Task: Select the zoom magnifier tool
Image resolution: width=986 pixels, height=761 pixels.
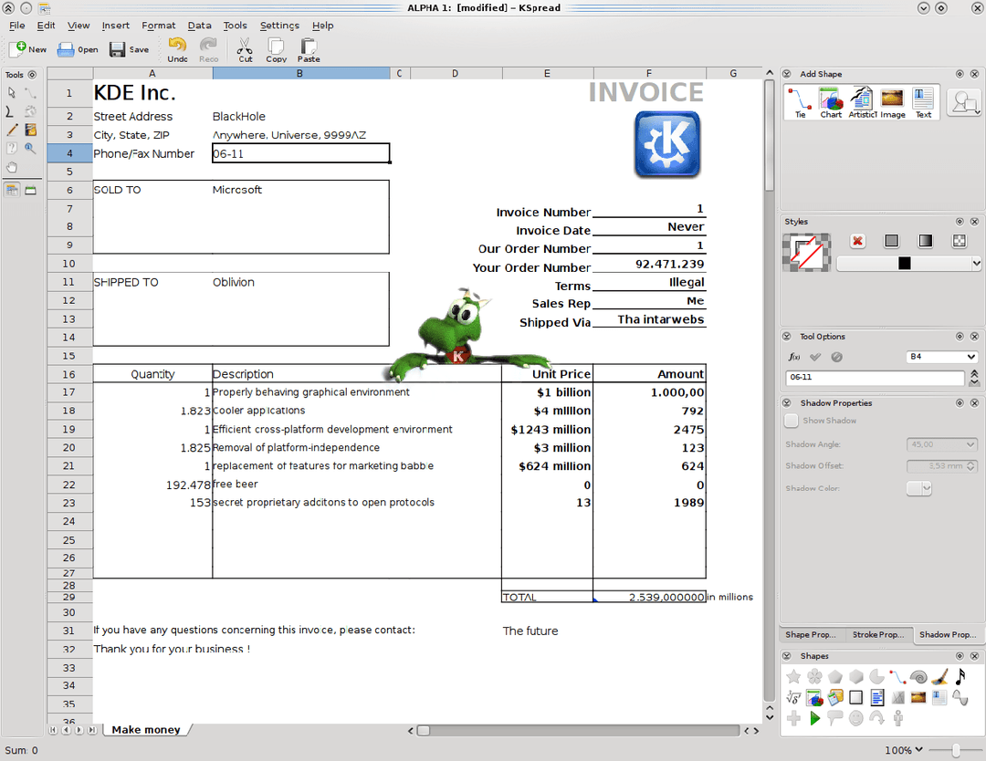Action: (x=30, y=148)
